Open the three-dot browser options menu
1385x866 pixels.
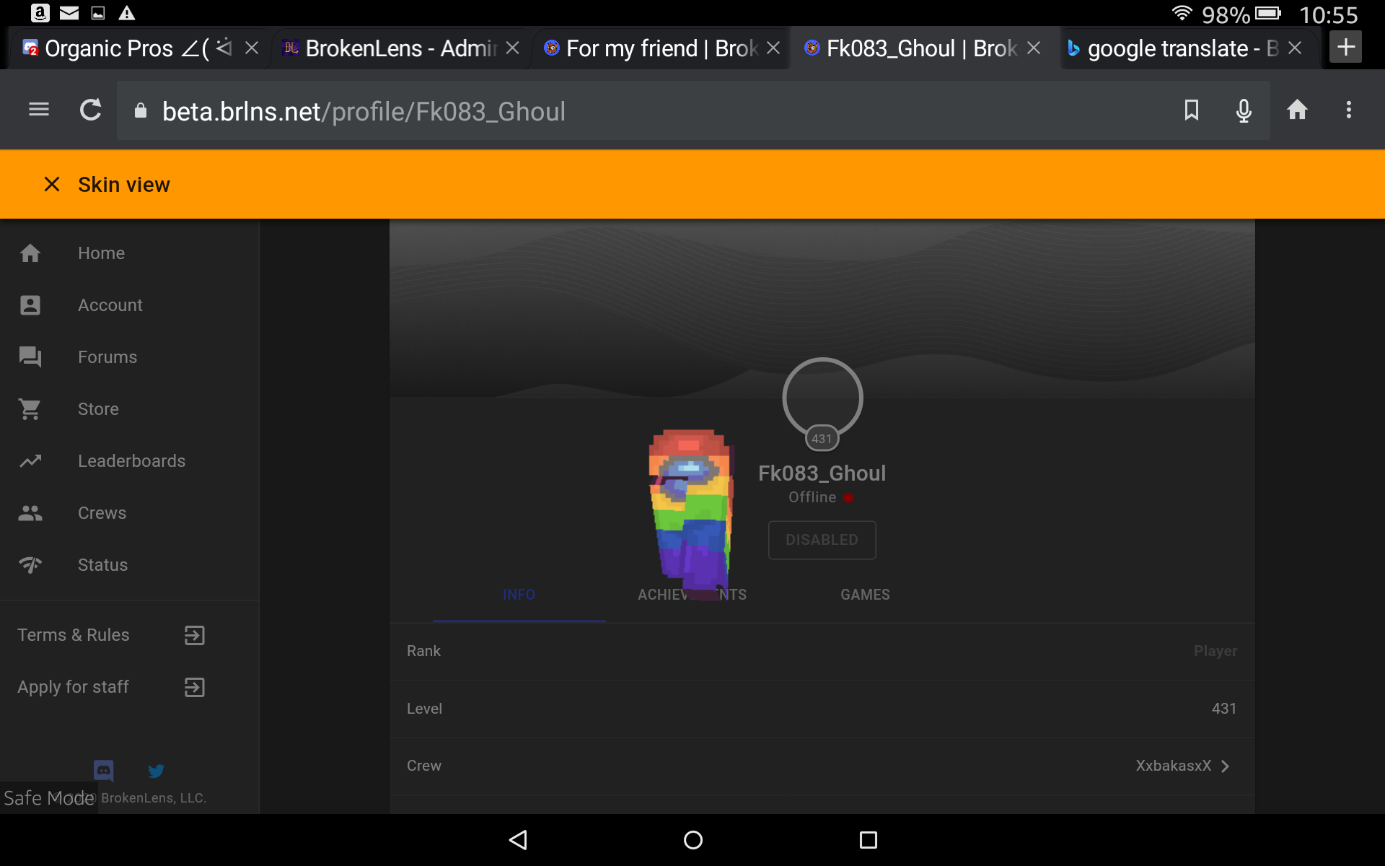tap(1349, 110)
